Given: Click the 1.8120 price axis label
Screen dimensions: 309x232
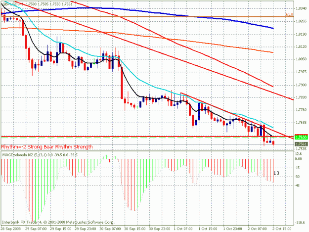Looking at the screenshot, I should click(302, 46).
